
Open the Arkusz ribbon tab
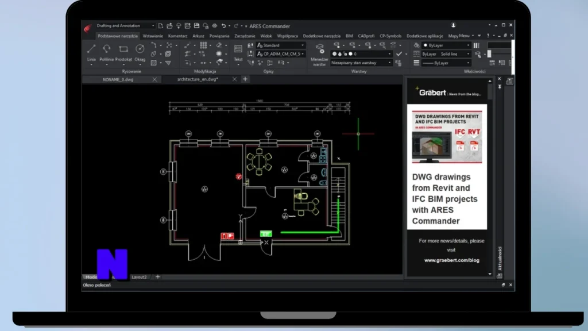coord(198,36)
